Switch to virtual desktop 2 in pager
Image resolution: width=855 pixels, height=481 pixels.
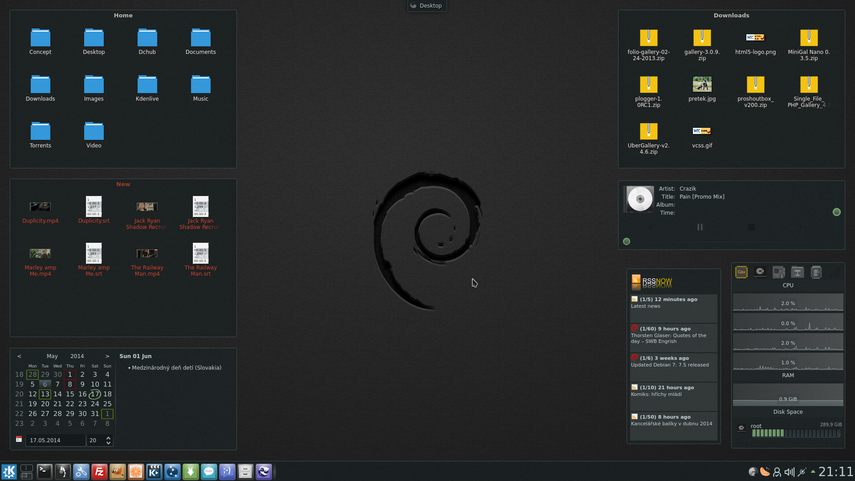[x=26, y=476]
